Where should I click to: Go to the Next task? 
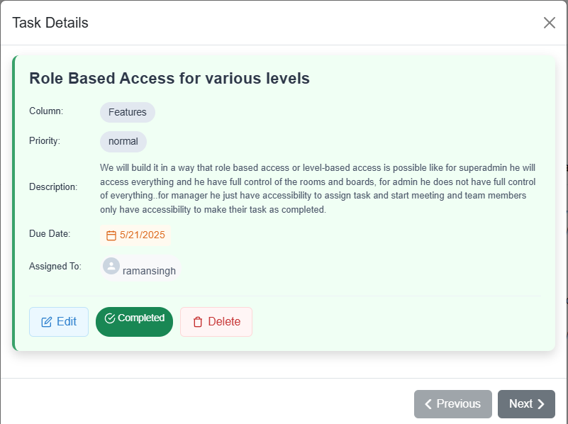[x=526, y=403]
